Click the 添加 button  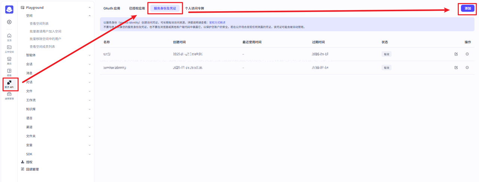click(467, 8)
